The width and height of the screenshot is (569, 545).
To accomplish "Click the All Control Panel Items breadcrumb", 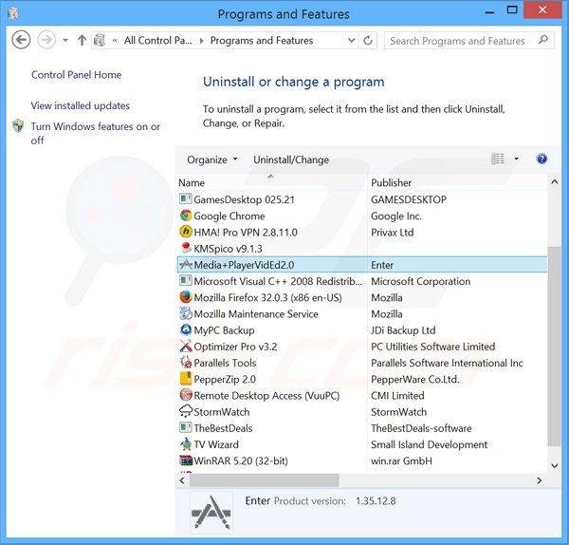I will coord(157,40).
